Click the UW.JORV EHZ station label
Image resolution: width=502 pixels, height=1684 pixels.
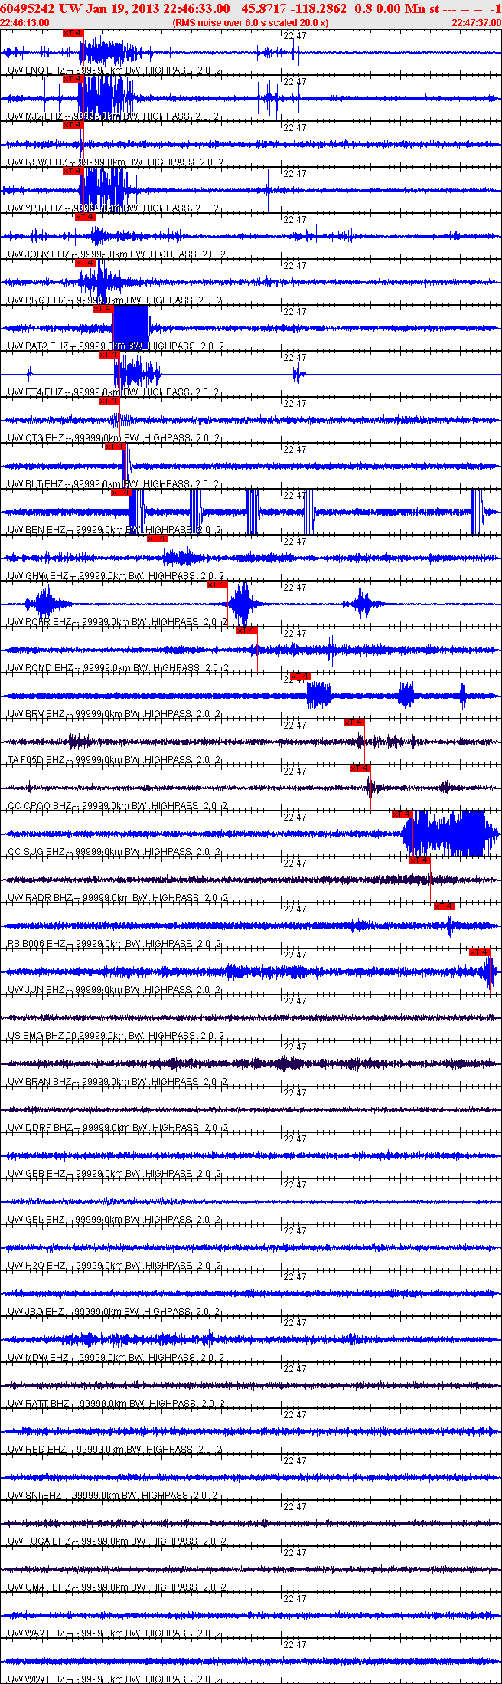click(39, 254)
